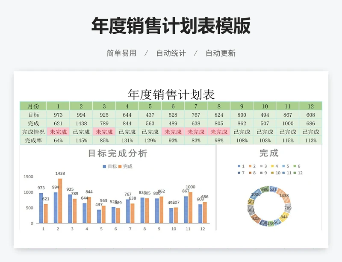Screen dimensions: 342x262
Task: Click the 年度销售计划表模版 main heading
Action: tap(171, 26)
